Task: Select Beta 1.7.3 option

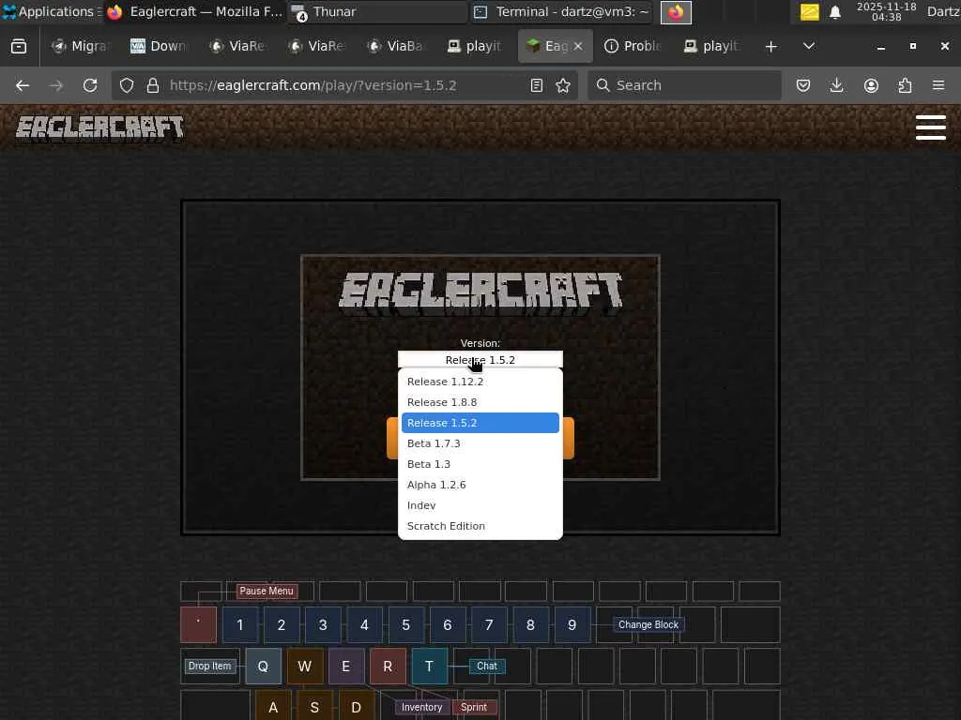Action: (x=480, y=443)
